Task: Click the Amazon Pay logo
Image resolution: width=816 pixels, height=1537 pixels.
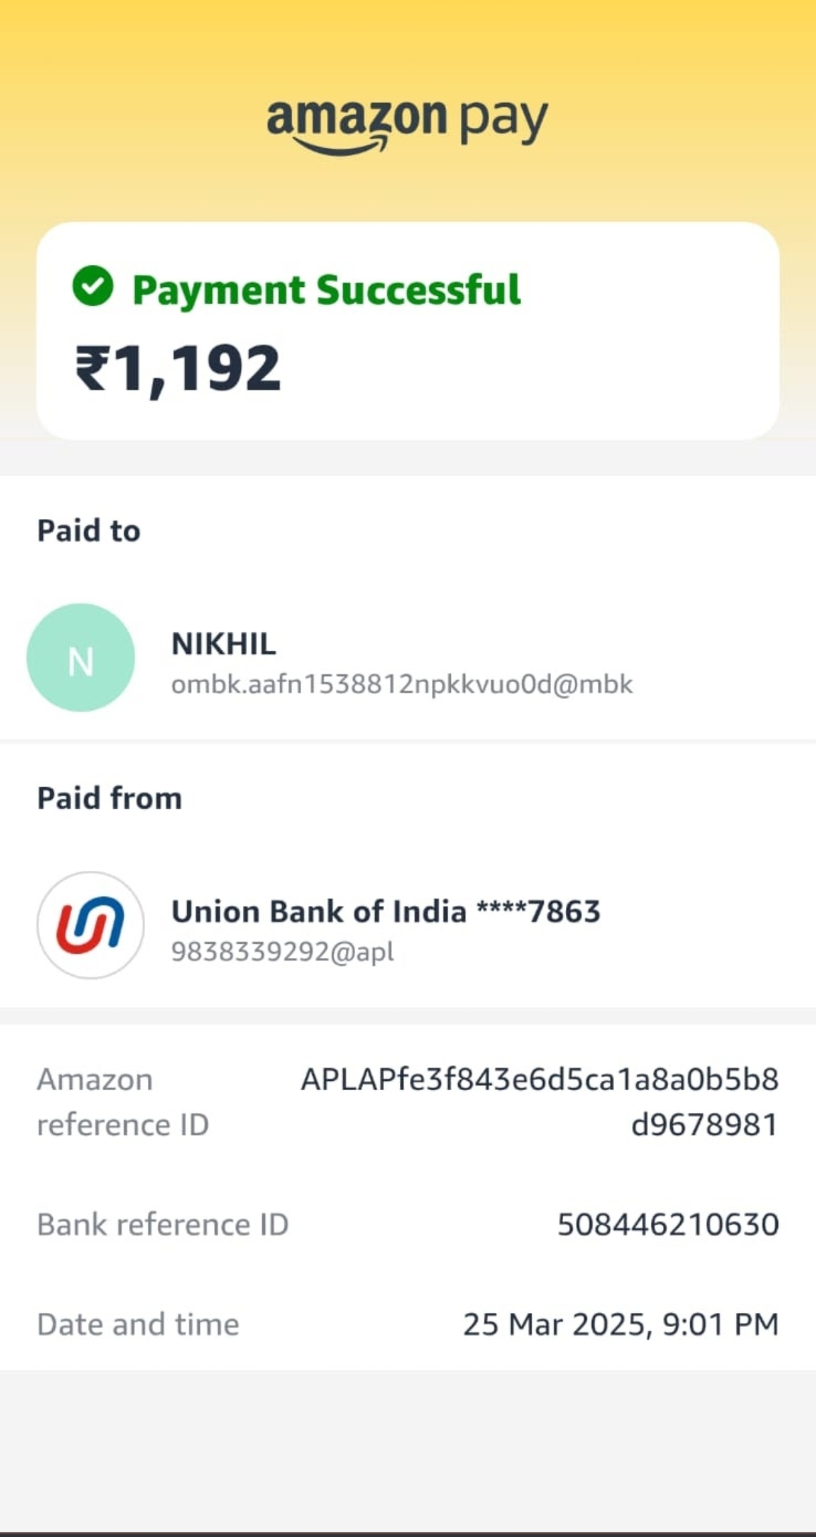Action: pyautogui.click(x=407, y=125)
